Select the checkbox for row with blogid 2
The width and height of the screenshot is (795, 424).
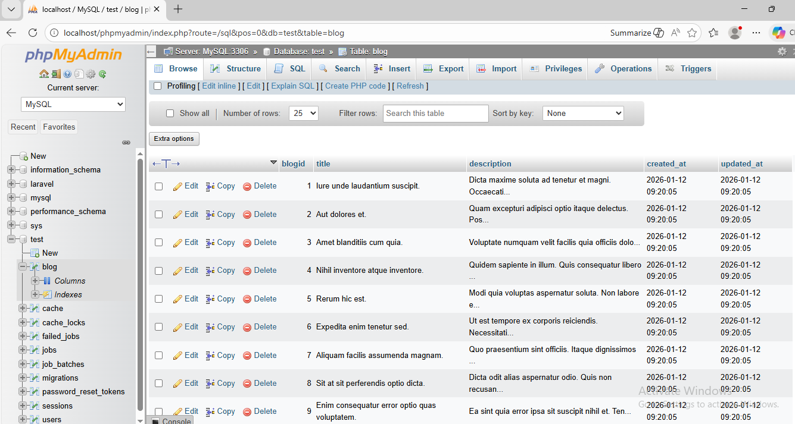click(159, 215)
